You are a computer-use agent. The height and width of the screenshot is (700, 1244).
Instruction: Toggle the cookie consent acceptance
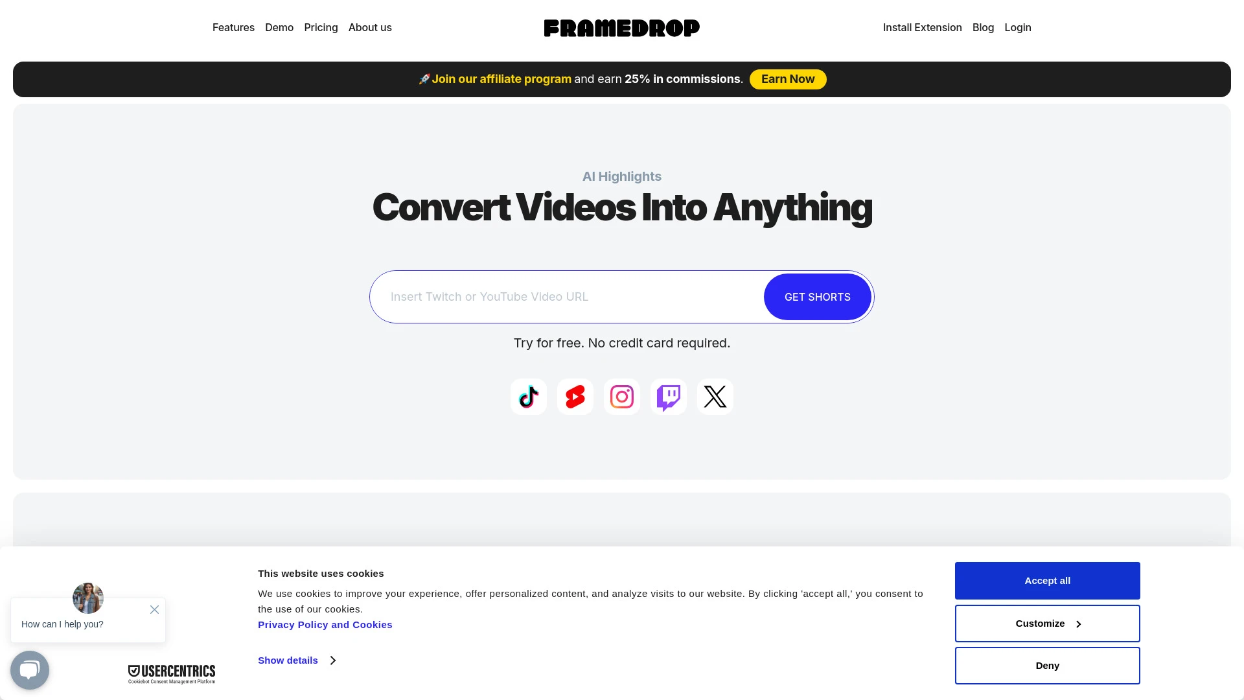[1048, 580]
